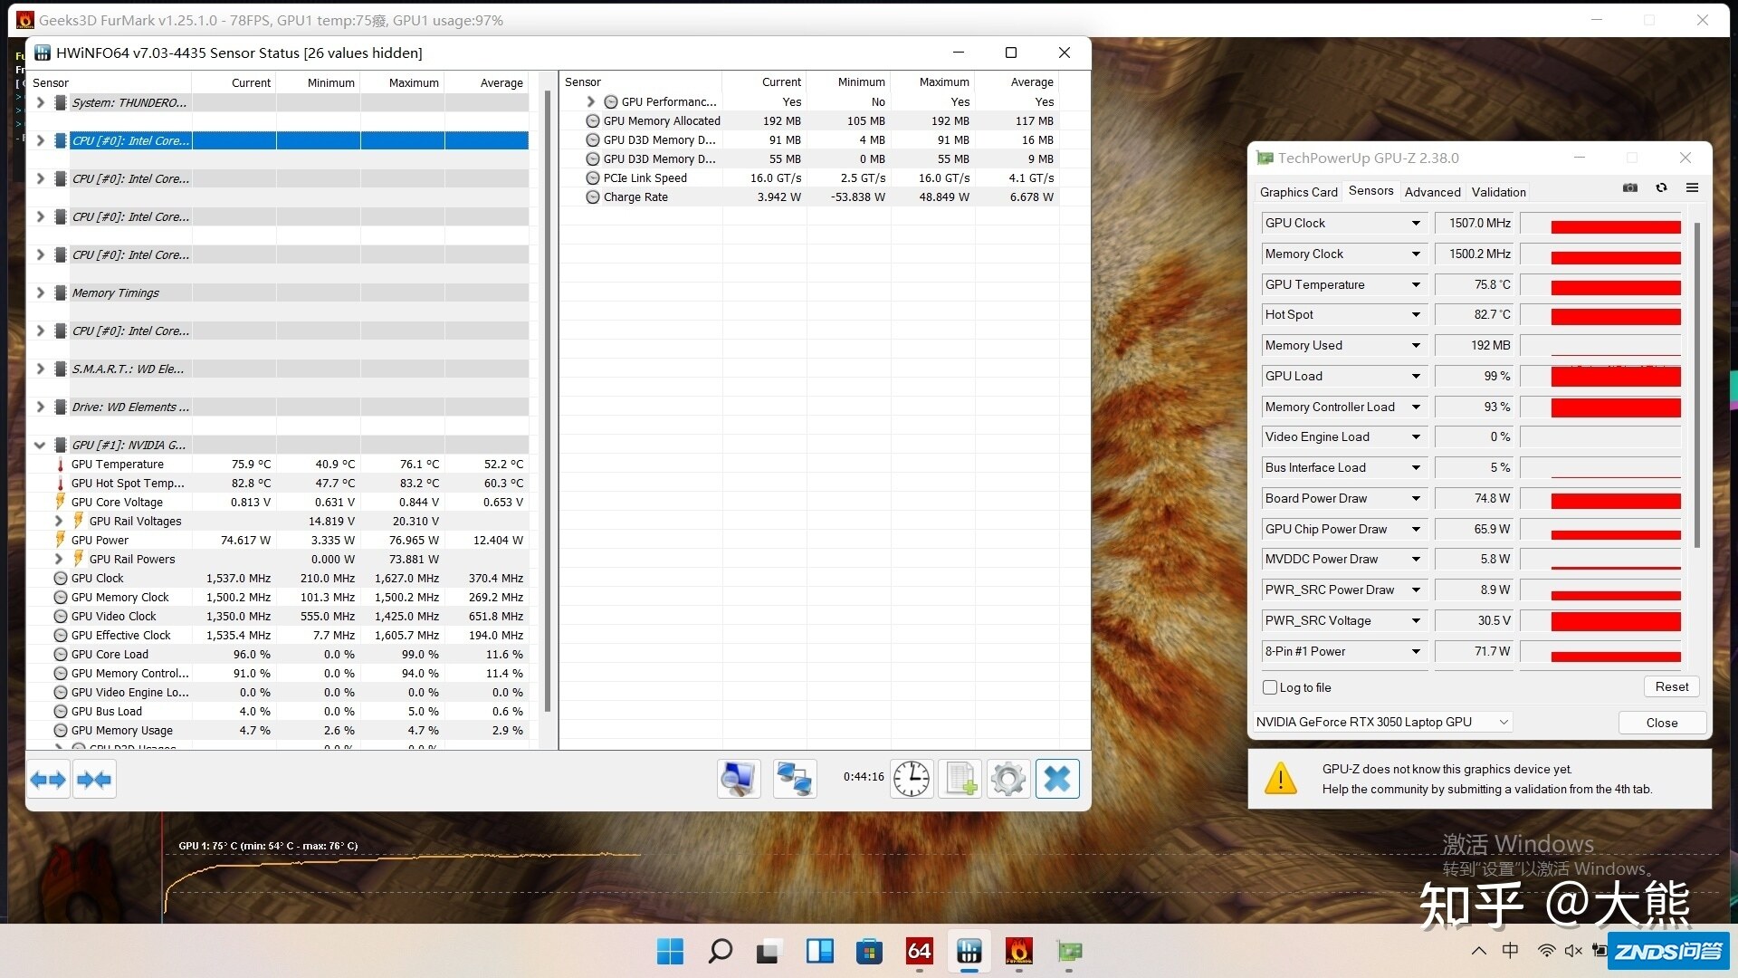Click GPU-Z screenshot camera icon
Screen dimensions: 1738x978
tap(1630, 188)
